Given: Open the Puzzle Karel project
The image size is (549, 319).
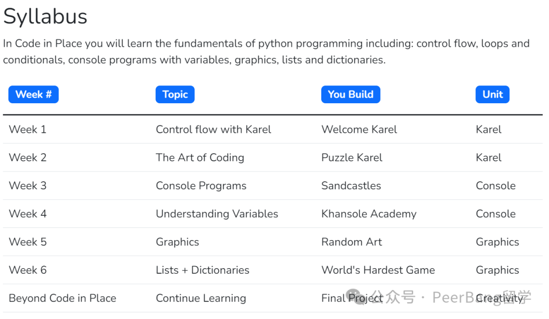Looking at the screenshot, I should 352,157.
